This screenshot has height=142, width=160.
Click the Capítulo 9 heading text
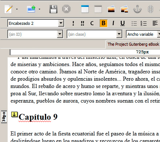[x=38, y=117]
